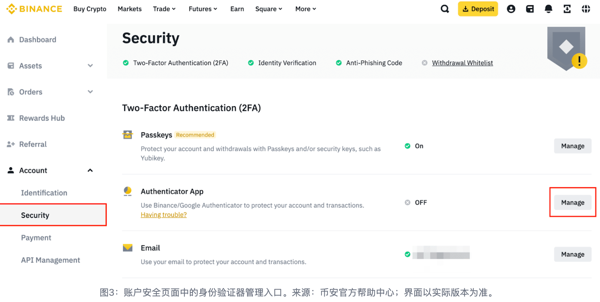Click the Passkeys On status check icon
Image resolution: width=600 pixels, height=302 pixels.
tap(407, 146)
